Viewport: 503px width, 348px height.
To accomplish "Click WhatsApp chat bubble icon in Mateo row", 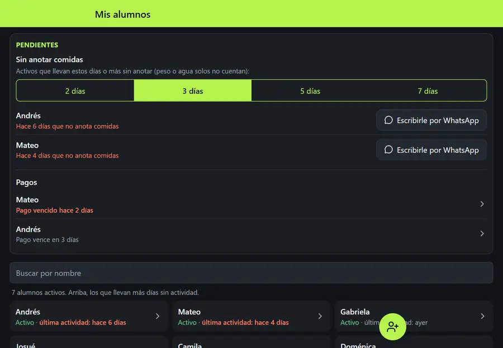I will click(388, 150).
